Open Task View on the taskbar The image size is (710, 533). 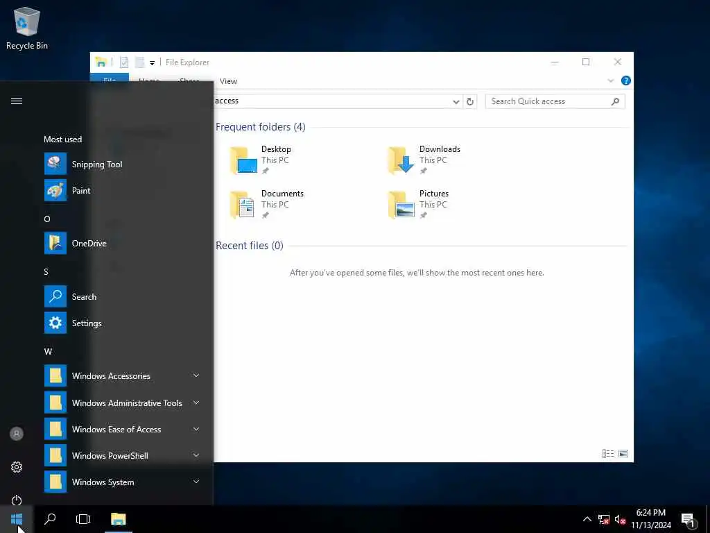click(x=83, y=519)
